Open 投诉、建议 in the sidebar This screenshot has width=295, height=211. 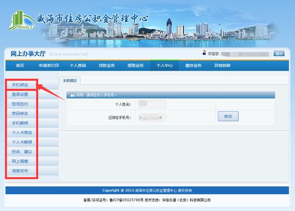pyautogui.click(x=22, y=151)
